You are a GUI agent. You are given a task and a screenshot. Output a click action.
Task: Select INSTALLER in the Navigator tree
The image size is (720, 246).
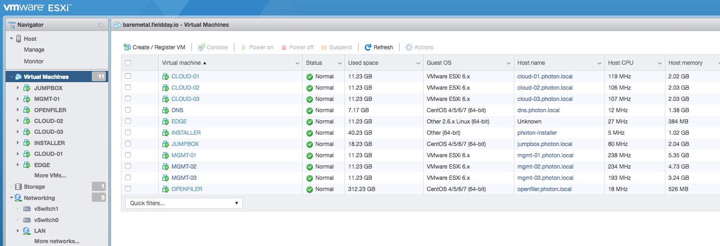[49, 143]
